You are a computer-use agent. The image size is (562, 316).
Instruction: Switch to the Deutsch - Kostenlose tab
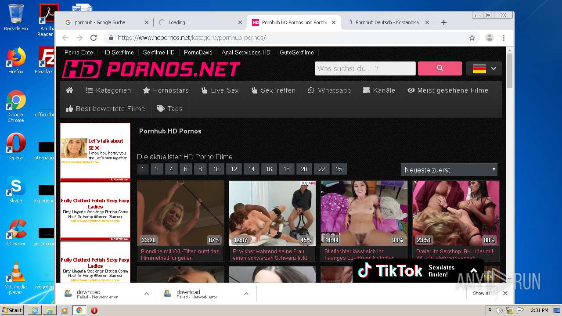pos(387,22)
